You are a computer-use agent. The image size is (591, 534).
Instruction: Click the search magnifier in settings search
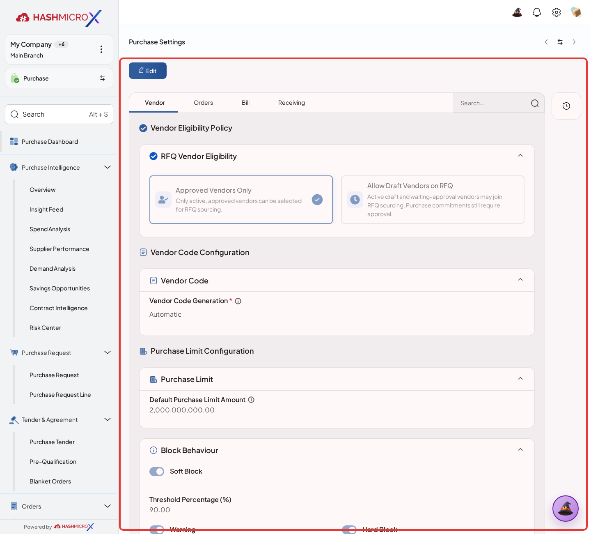tap(535, 103)
